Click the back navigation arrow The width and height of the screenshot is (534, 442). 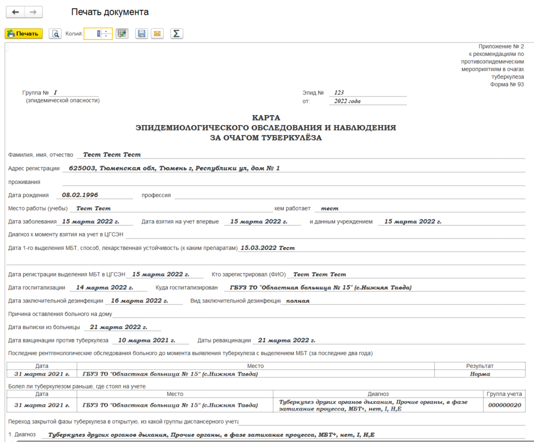point(15,12)
